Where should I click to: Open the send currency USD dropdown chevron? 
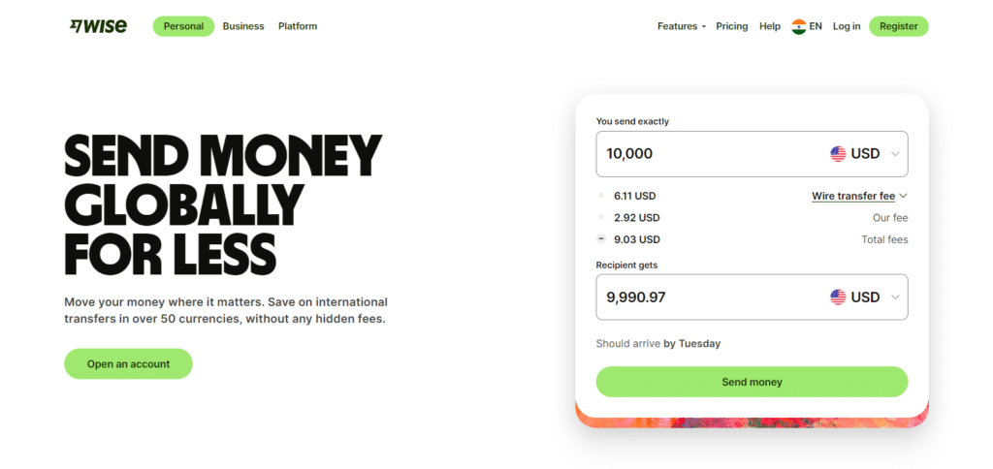(x=895, y=154)
